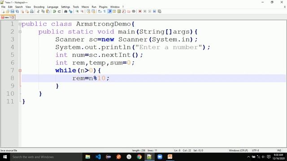287x161 pixels.
Task: Click the Zoom Out toolbar icon
Action: pyautogui.click(x=82, y=11)
